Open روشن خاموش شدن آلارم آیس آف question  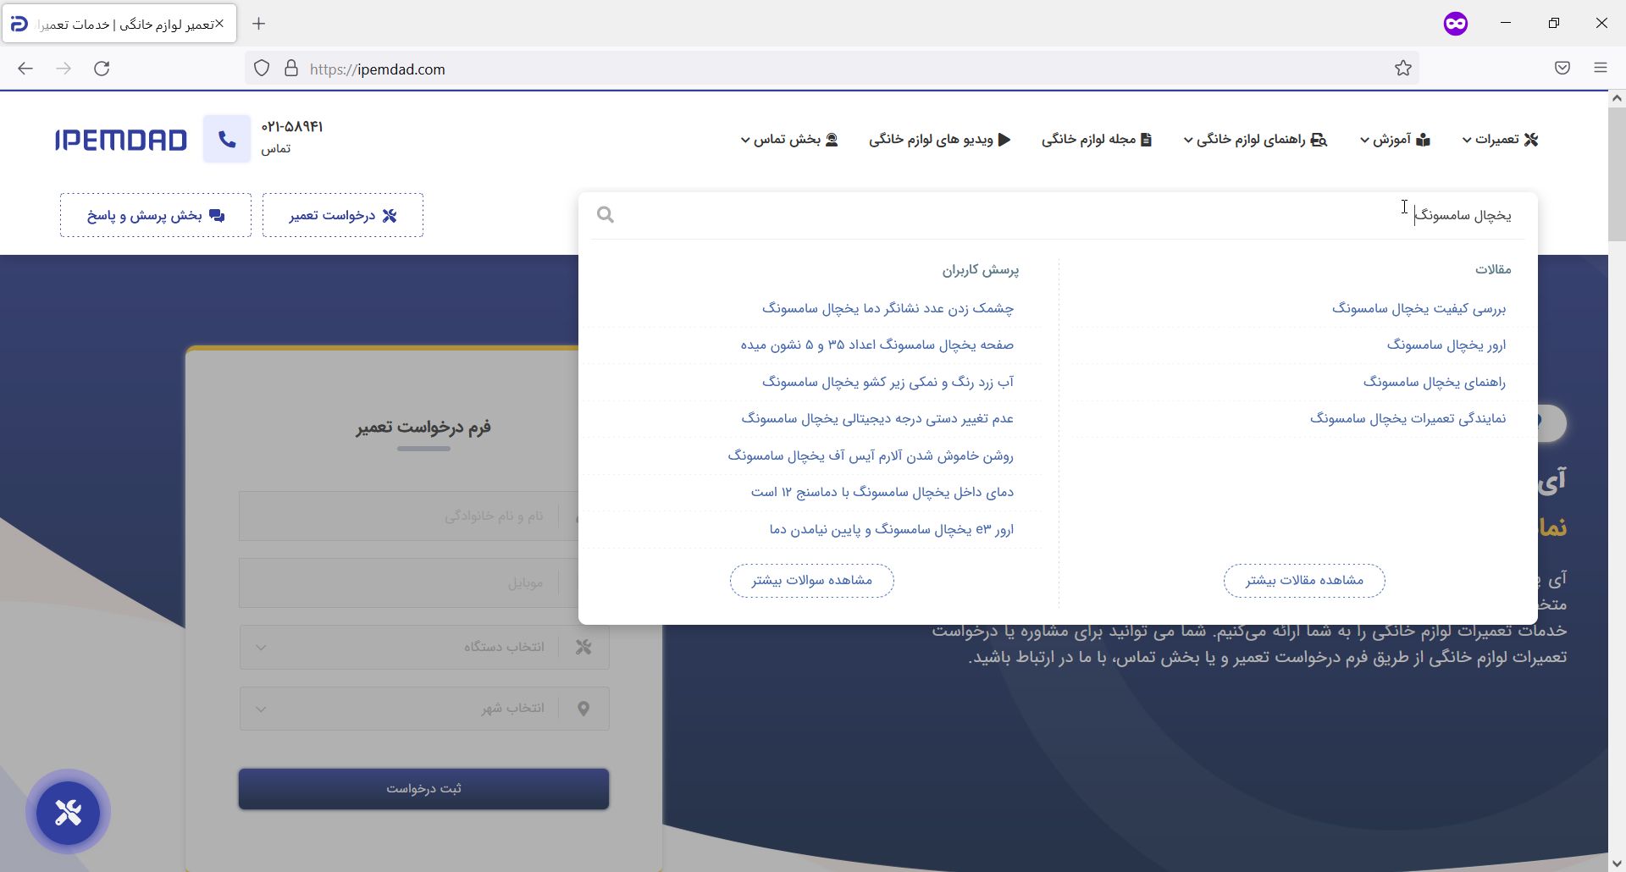[871, 455]
